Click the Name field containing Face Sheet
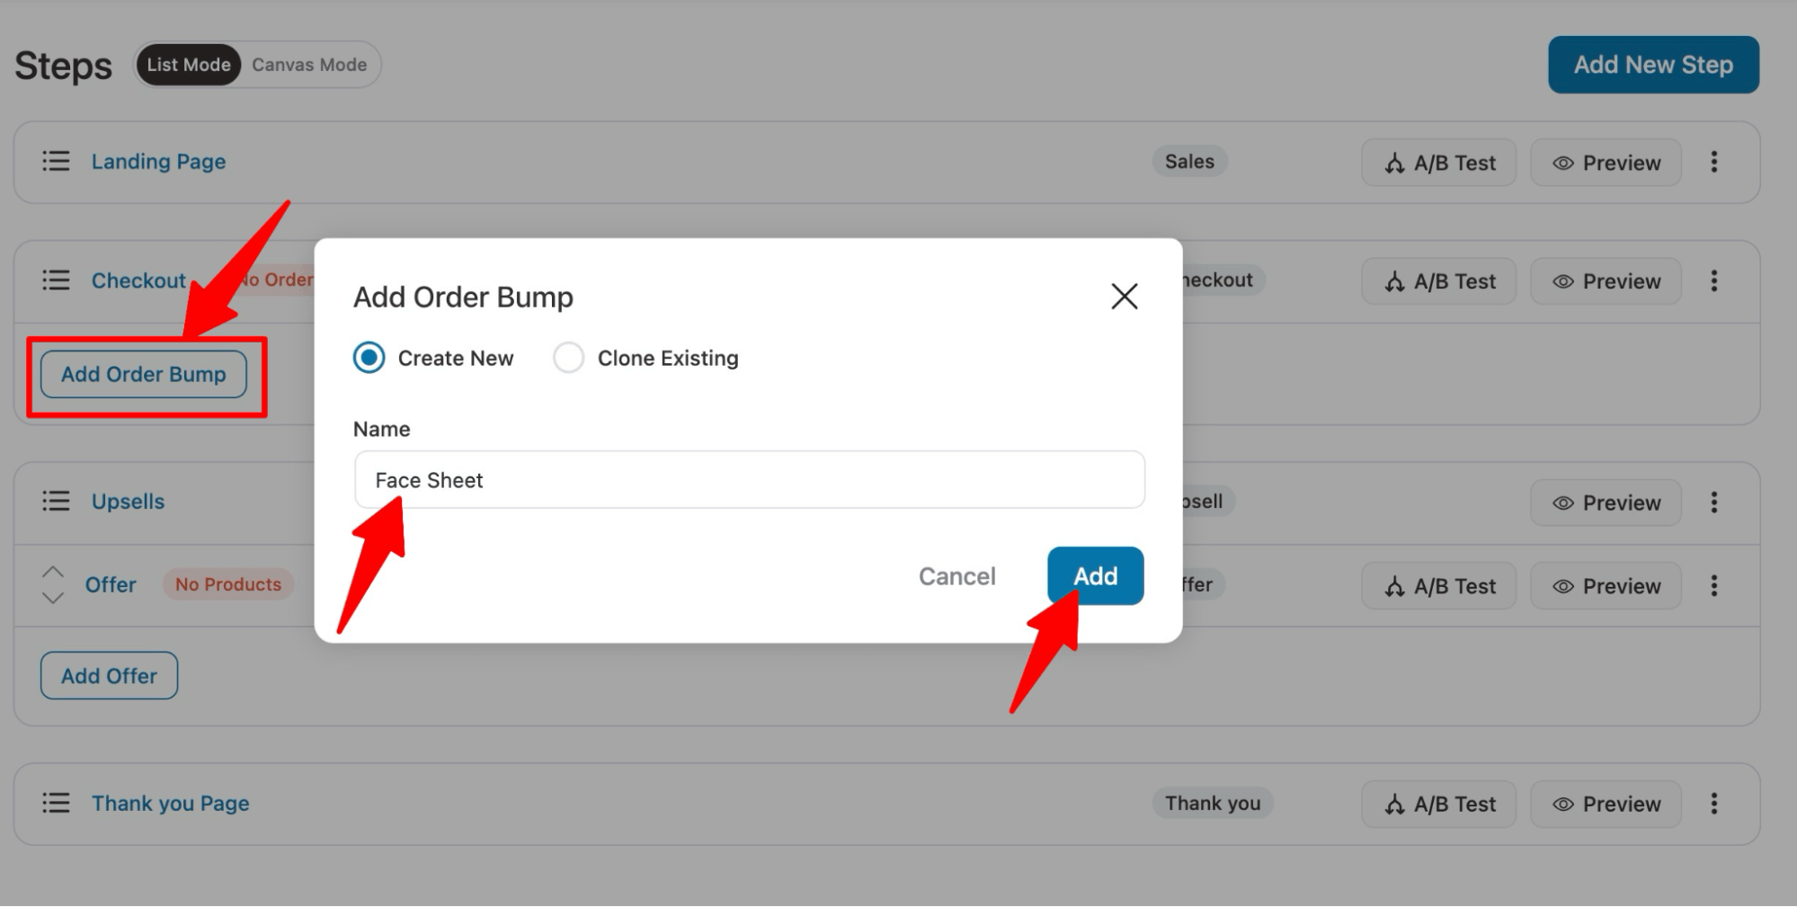 pyautogui.click(x=749, y=480)
